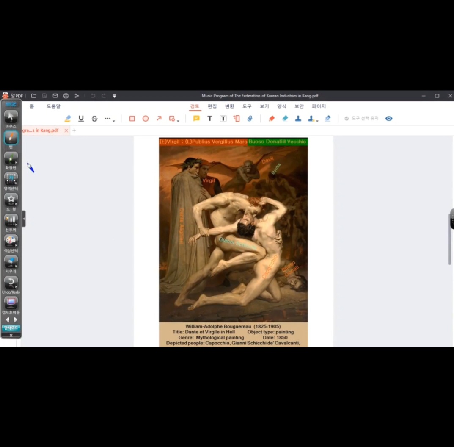
Task: Select the Highlight text tool
Action: pos(68,118)
